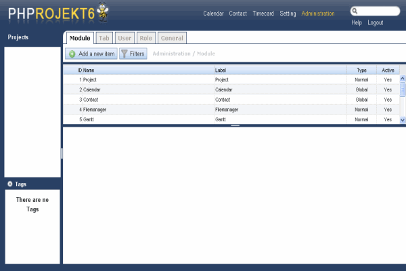Sort by the Type column header

pos(361,70)
